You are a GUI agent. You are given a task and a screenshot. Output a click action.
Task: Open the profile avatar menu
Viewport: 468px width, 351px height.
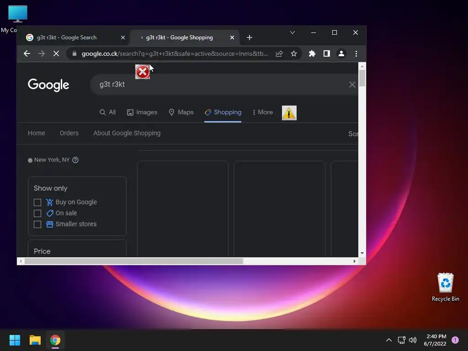click(x=341, y=54)
